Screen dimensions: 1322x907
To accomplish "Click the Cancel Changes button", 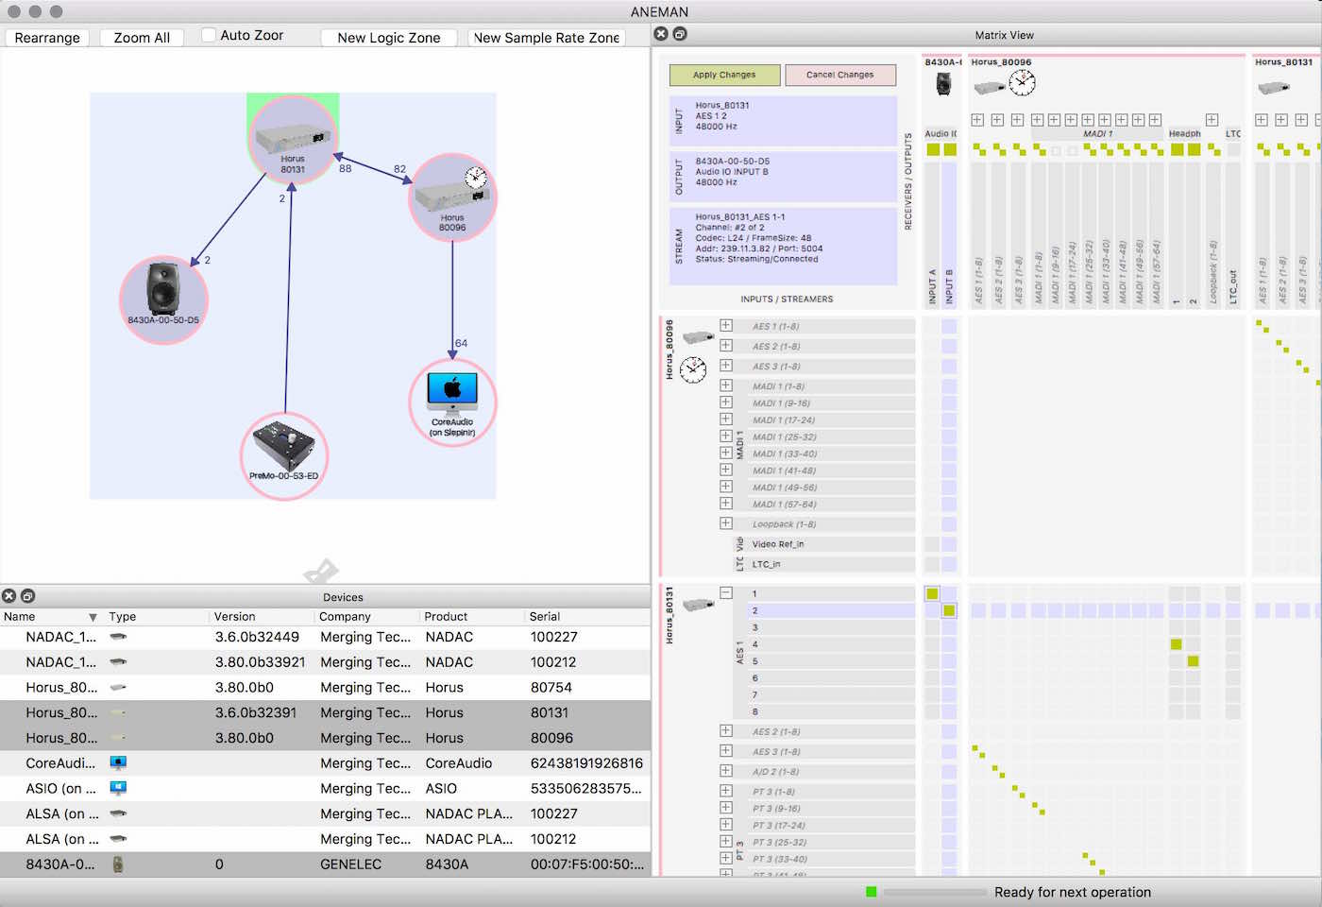I will 839,75.
